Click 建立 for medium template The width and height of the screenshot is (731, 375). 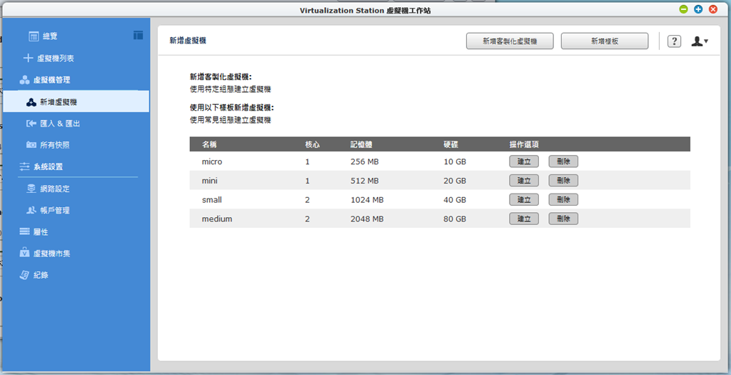[x=524, y=219]
